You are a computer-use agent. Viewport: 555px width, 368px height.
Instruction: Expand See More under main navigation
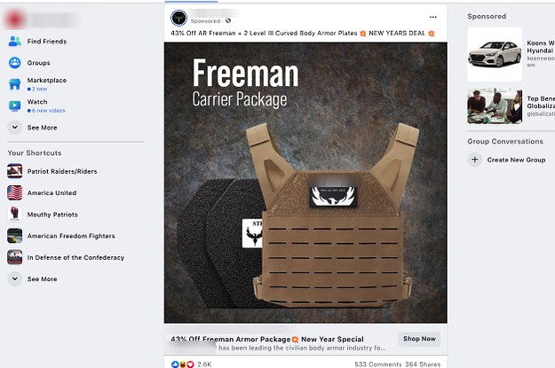15,127
